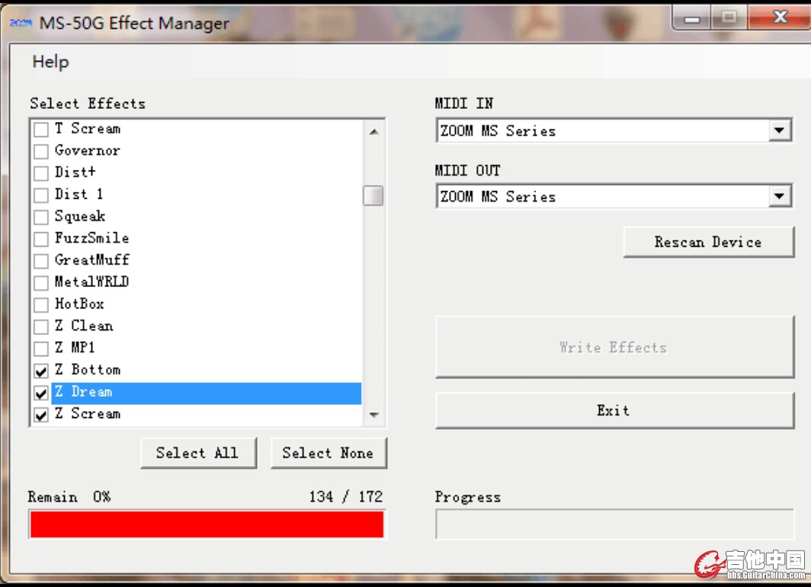811x587 pixels.
Task: Select the GreatMuff list row text
Action: pyautogui.click(x=92, y=260)
